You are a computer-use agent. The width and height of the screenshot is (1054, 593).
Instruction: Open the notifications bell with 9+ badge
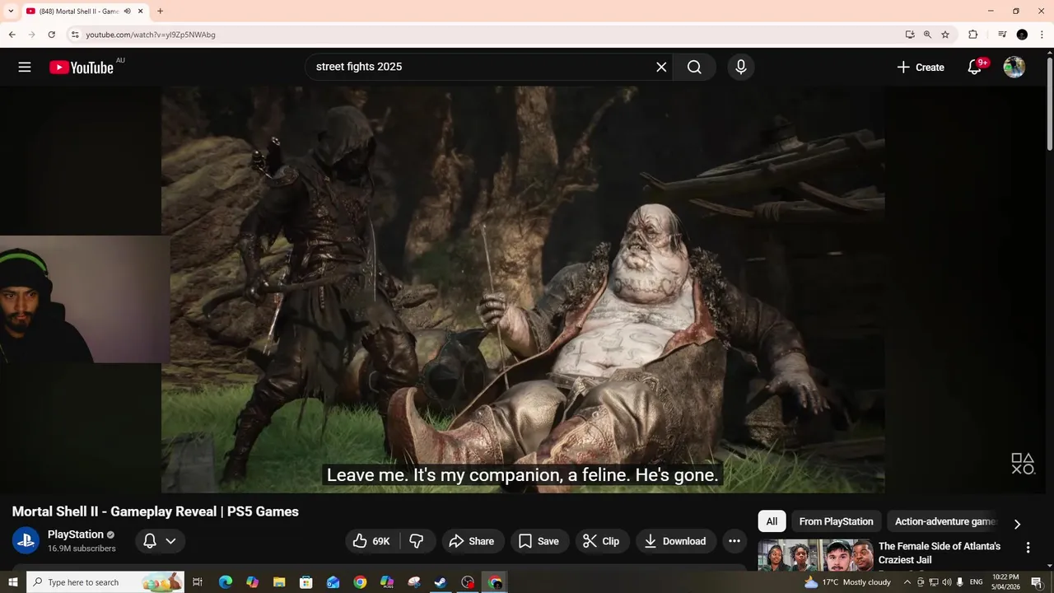coord(976,68)
